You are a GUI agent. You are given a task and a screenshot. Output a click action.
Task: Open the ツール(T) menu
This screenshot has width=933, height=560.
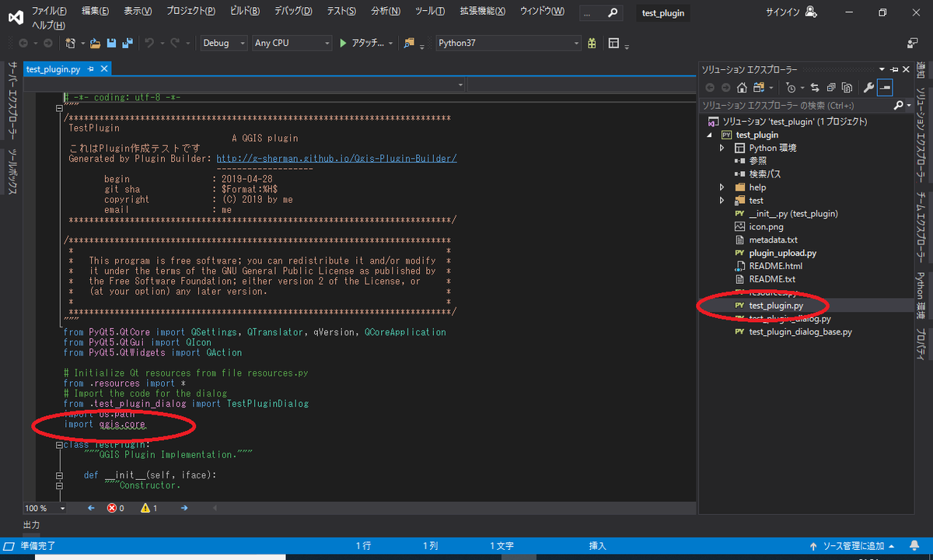430,11
